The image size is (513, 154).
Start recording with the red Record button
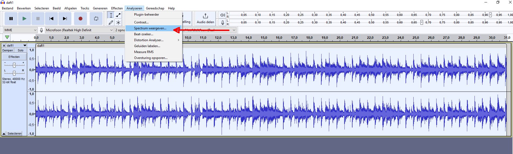[80, 19]
